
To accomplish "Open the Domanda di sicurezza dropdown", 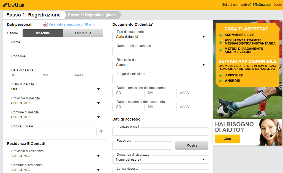I will (x=160, y=160).
